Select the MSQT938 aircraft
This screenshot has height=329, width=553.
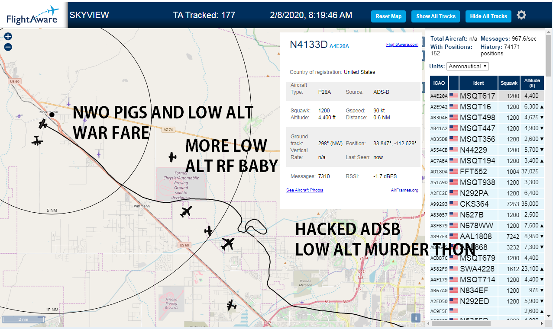(x=487, y=182)
